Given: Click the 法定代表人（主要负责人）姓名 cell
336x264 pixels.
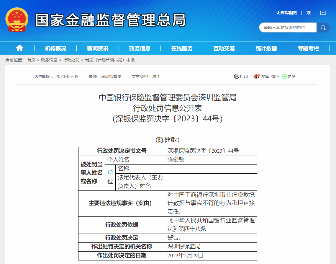Looking at the screenshot, I should 140,182.
